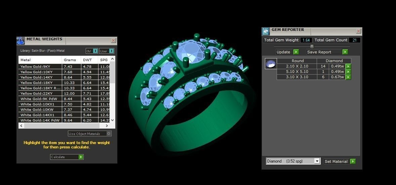Close the Gem Reporter panel
Image resolution: width=396 pixels, height=185 pixels.
[x=358, y=31]
